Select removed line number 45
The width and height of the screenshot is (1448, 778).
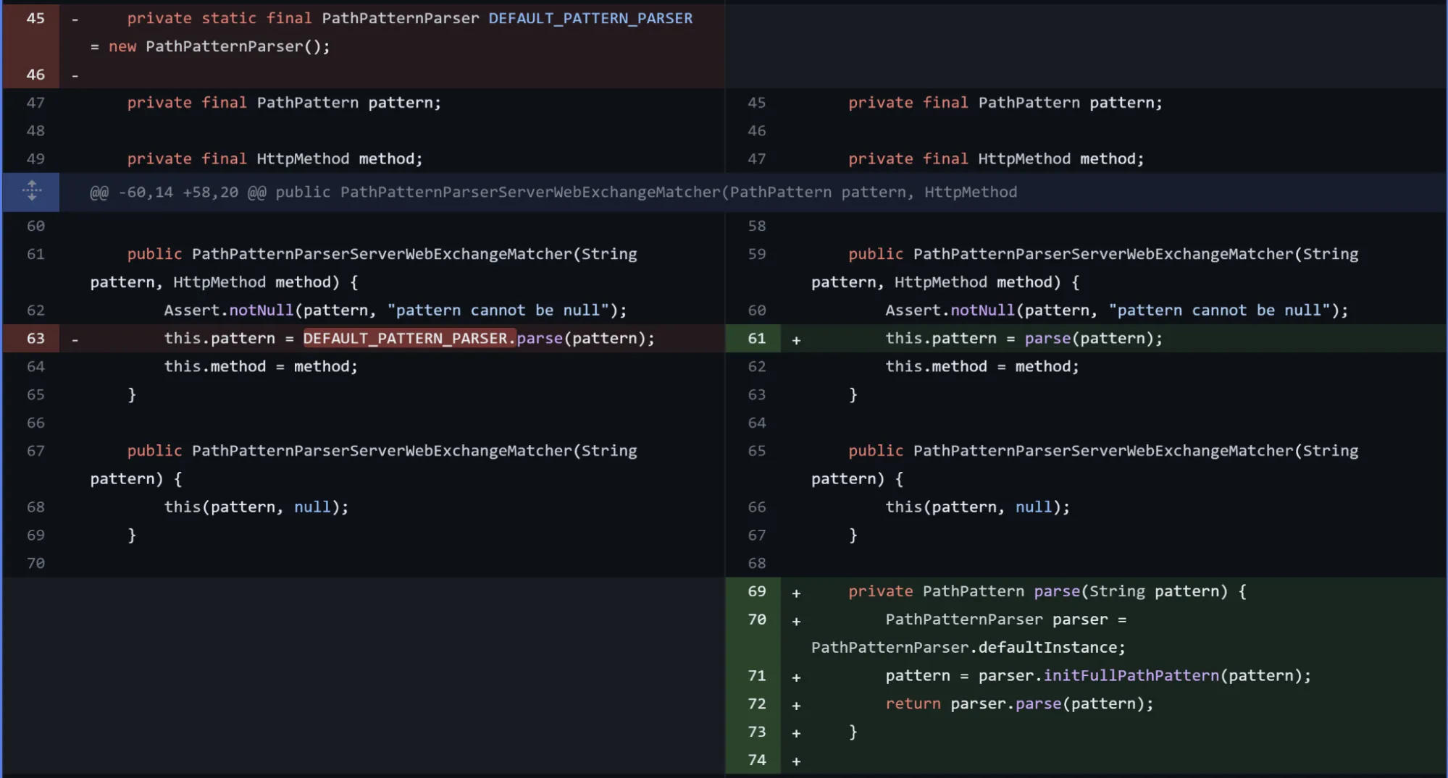[35, 18]
